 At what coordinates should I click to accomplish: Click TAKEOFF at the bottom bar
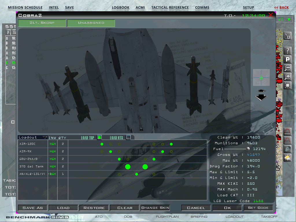[269, 217]
